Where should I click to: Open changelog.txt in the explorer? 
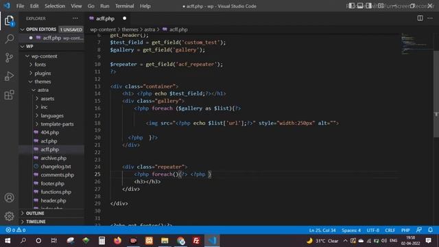56,166
